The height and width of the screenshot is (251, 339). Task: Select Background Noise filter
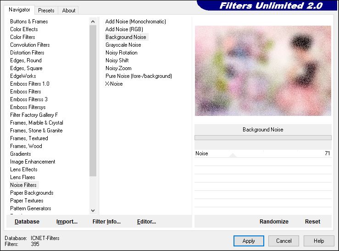(126, 37)
